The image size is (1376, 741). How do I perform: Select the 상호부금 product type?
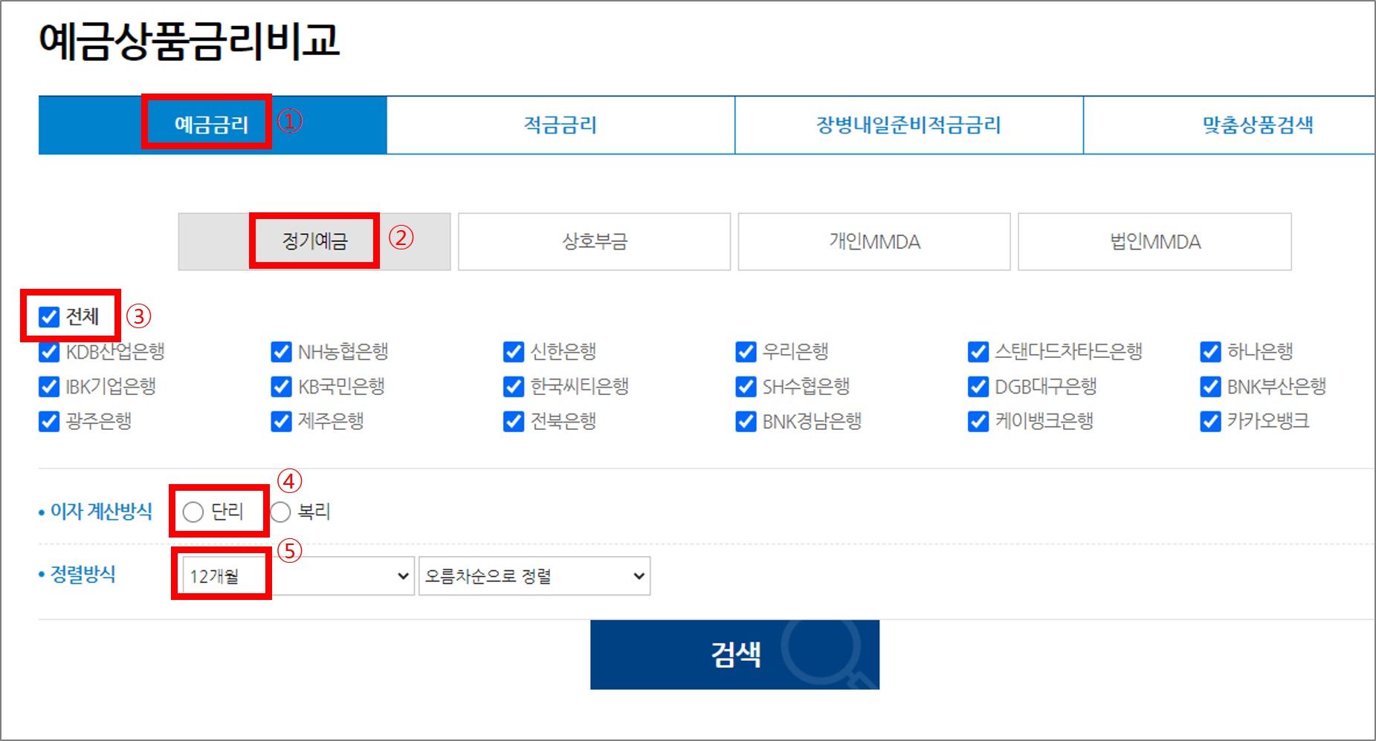(x=595, y=241)
